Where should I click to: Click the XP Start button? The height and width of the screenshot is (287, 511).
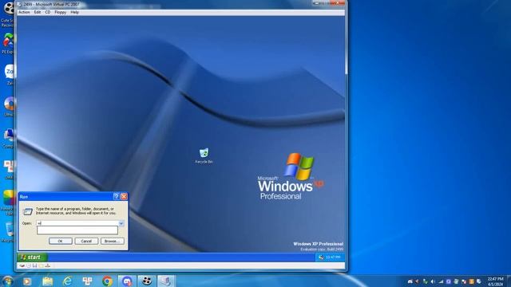32,257
